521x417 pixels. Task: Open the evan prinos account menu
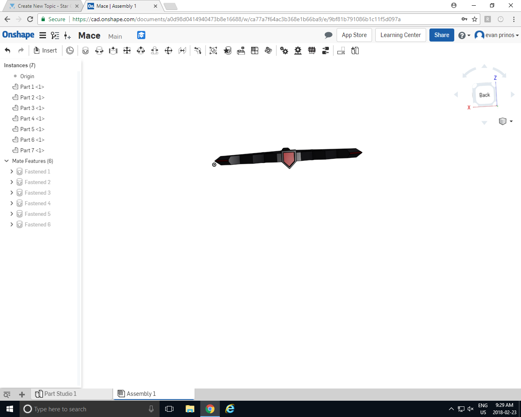pyautogui.click(x=497, y=35)
